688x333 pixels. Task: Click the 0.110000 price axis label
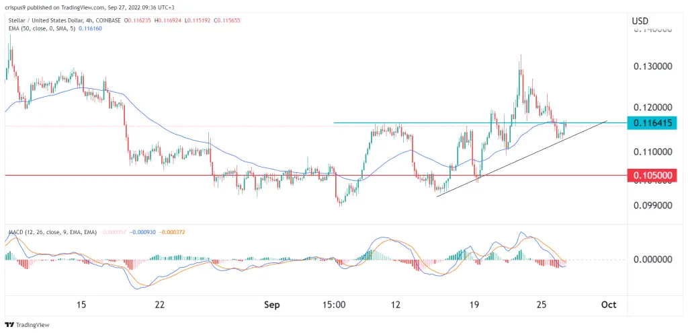point(654,152)
